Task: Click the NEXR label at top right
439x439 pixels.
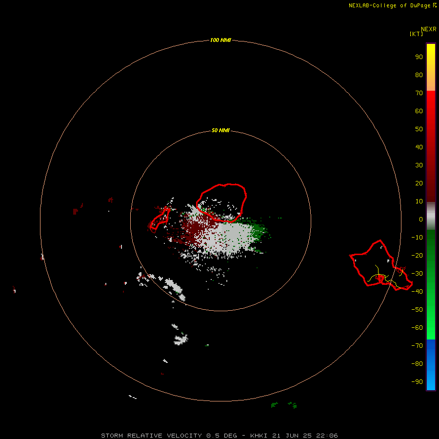Action: [x=429, y=29]
